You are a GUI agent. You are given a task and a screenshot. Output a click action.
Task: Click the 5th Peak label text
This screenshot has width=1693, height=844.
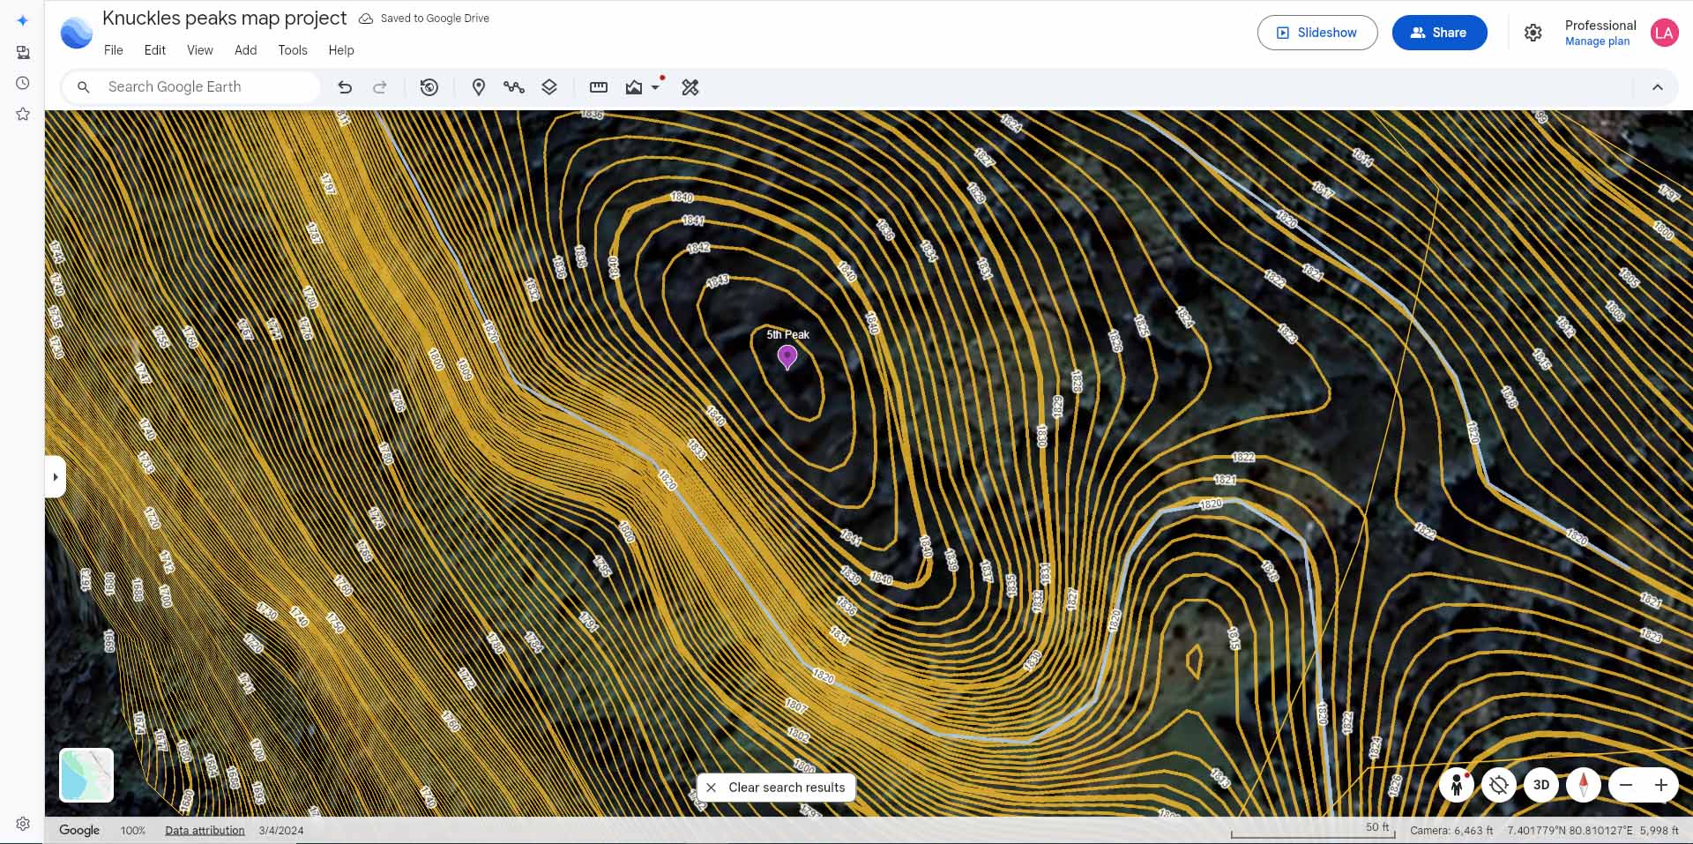787,334
